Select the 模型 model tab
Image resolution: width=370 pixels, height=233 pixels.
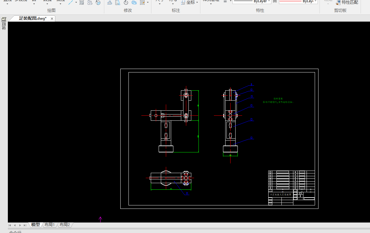[35, 225]
